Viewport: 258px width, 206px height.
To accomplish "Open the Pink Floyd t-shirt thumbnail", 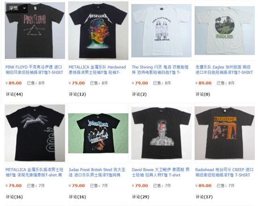I will pyautogui.click(x=35, y=30).
